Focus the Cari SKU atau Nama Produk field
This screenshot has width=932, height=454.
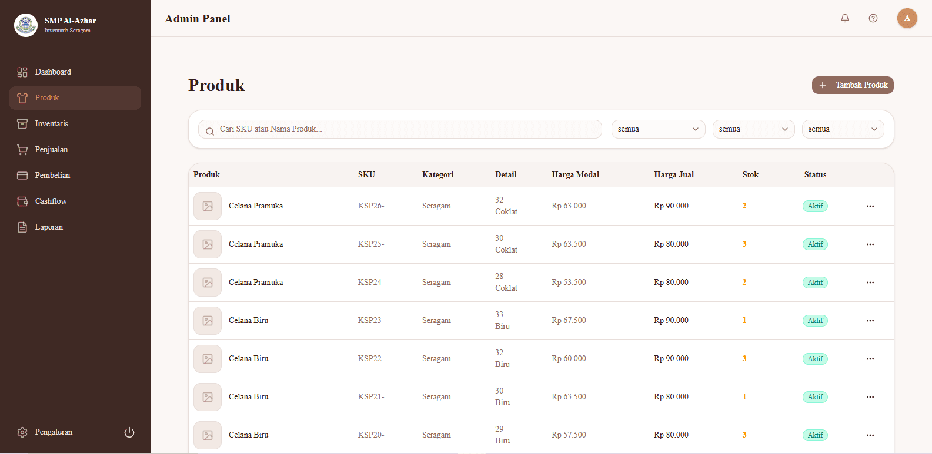click(400, 129)
